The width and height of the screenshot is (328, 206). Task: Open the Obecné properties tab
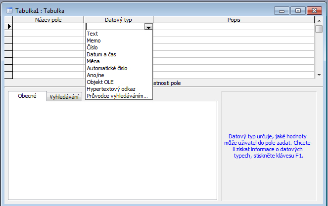coord(27,96)
